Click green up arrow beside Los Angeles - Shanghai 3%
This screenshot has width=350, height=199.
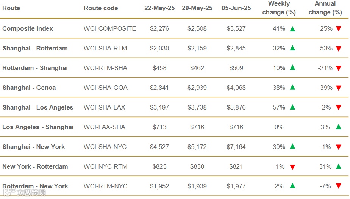338,127
